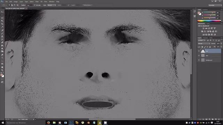Click the Color panel spectrum ramp
The width and height of the screenshot is (223, 125).
pyautogui.click(x=209, y=21)
